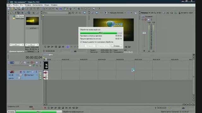Click Отмена in the bottom status bar
The width and height of the screenshot is (202, 113).
click(x=11, y=112)
